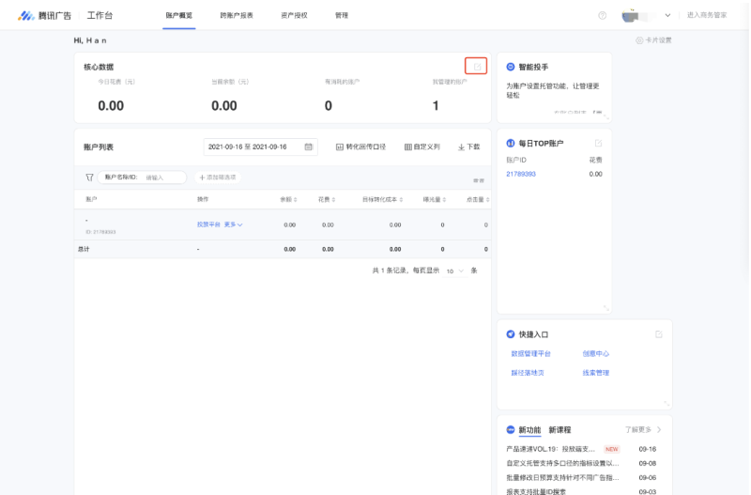This screenshot has width=751, height=495.
Task: Open page size dropdown showing 10
Action: pyautogui.click(x=454, y=271)
